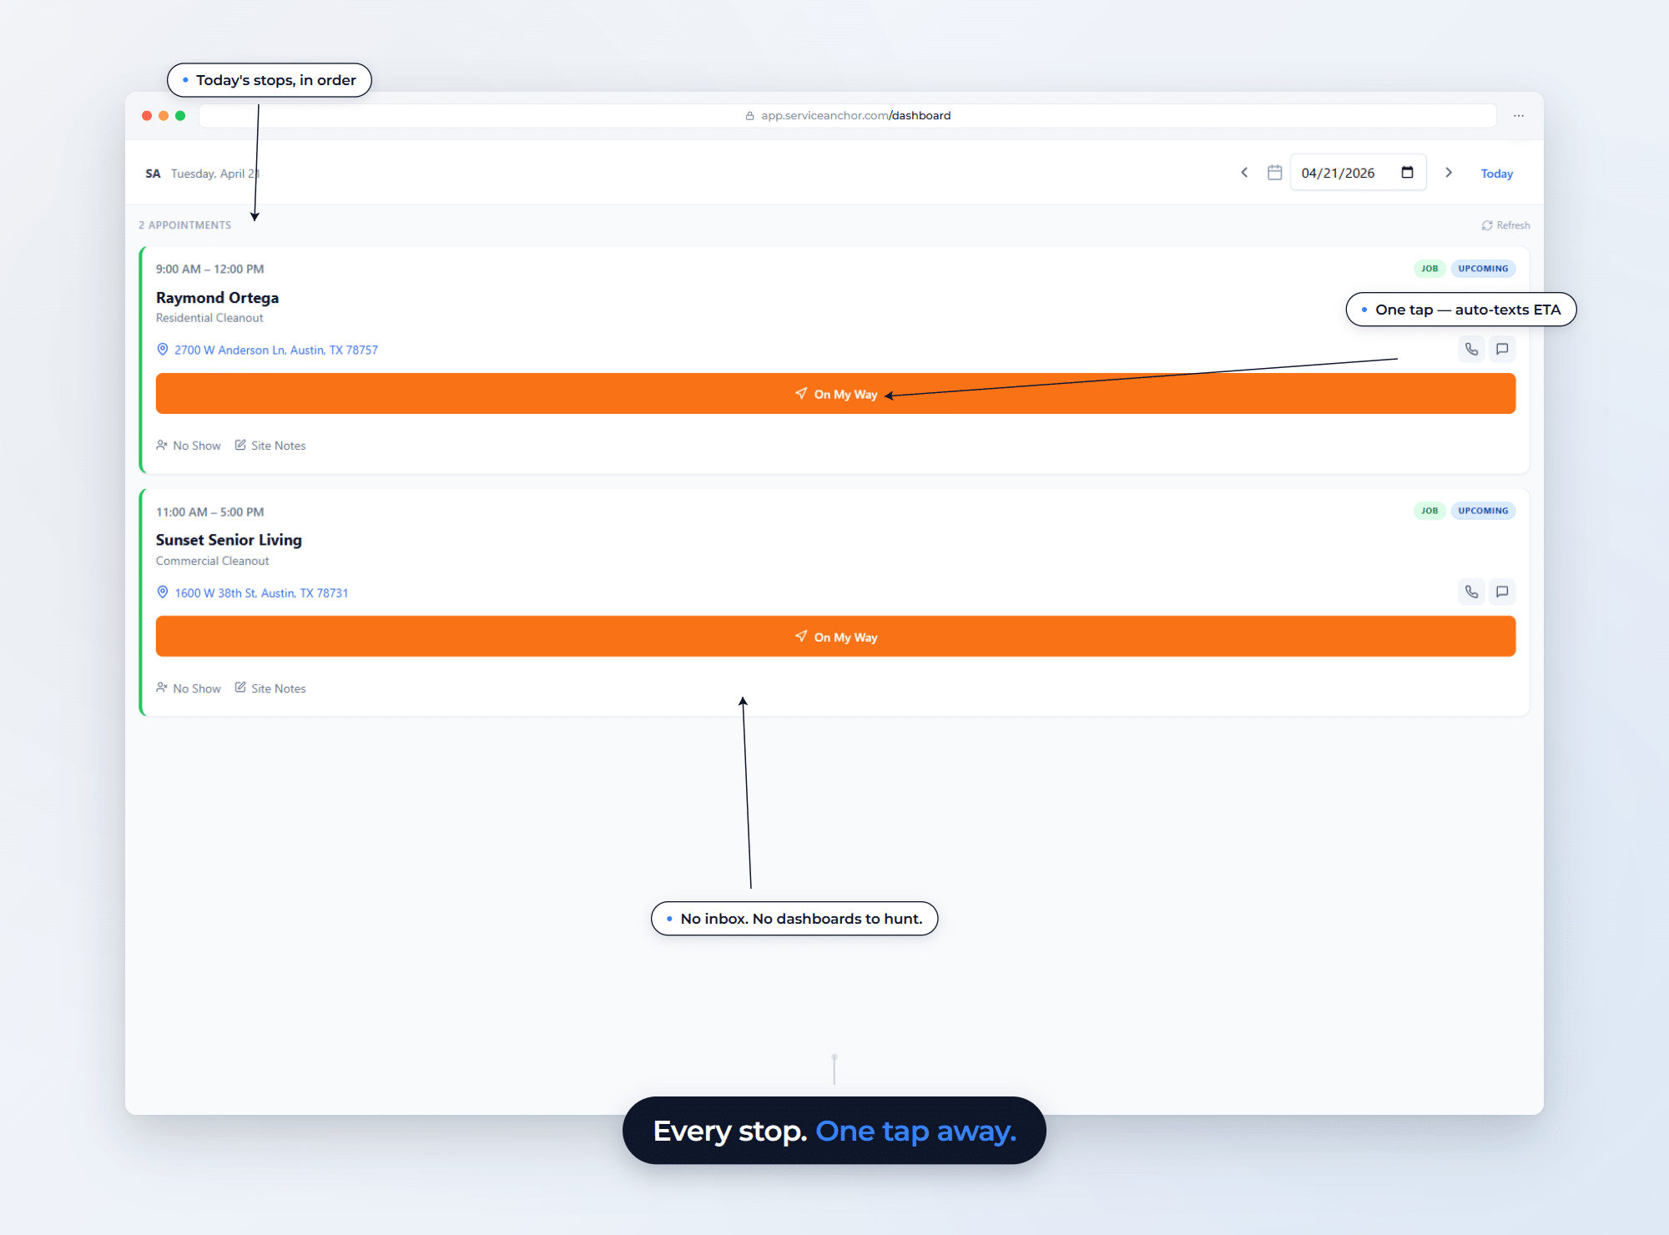The height and width of the screenshot is (1235, 1669).
Task: Click the calendar icon beside the date field
Action: (1274, 173)
